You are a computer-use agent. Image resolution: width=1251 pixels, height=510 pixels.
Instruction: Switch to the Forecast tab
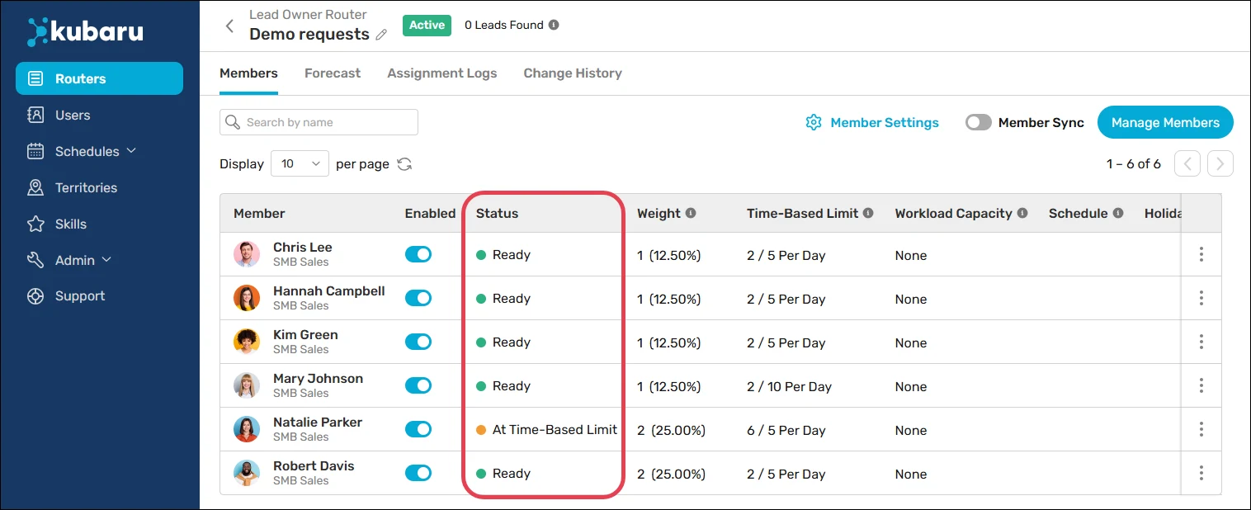click(333, 73)
